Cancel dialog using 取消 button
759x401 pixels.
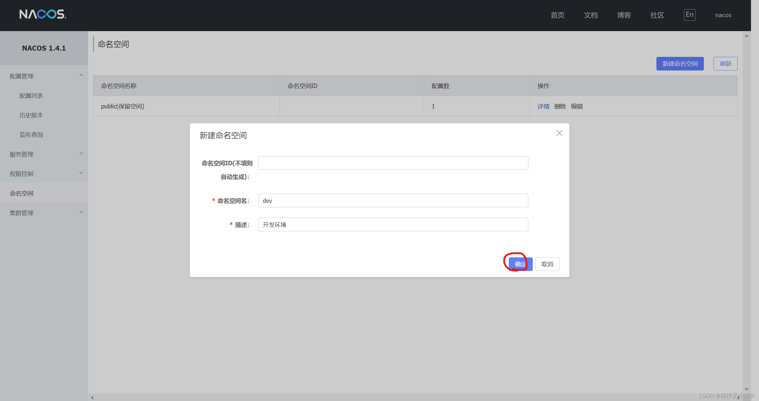click(547, 264)
